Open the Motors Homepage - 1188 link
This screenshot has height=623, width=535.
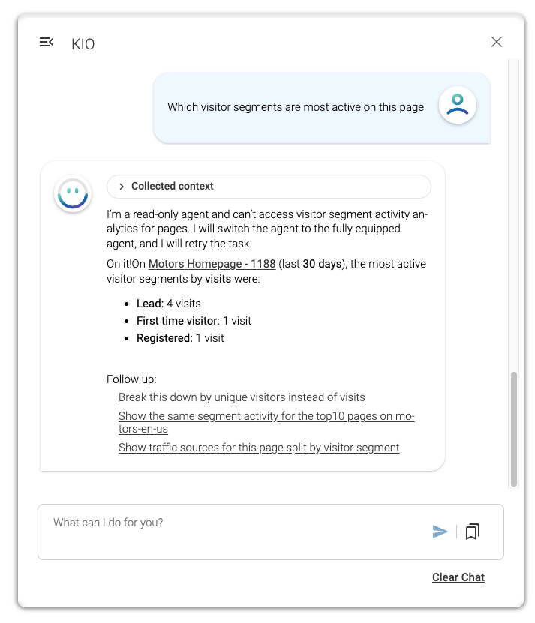click(x=212, y=264)
